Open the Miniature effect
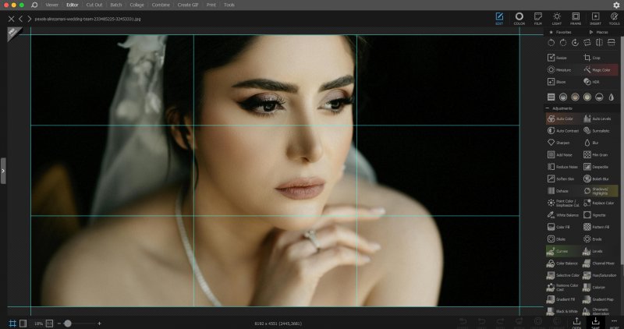Image resolution: width=624 pixels, height=329 pixels. point(559,69)
